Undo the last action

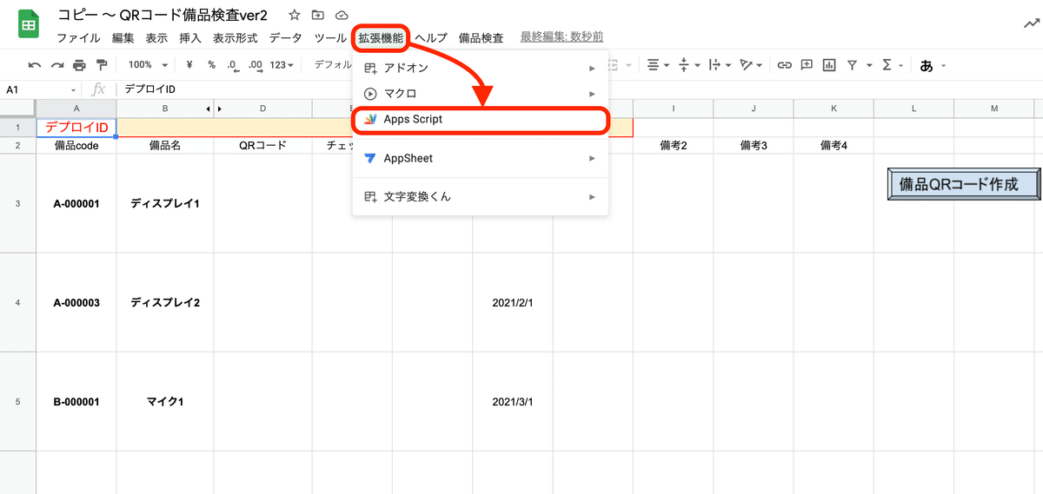[x=35, y=65]
